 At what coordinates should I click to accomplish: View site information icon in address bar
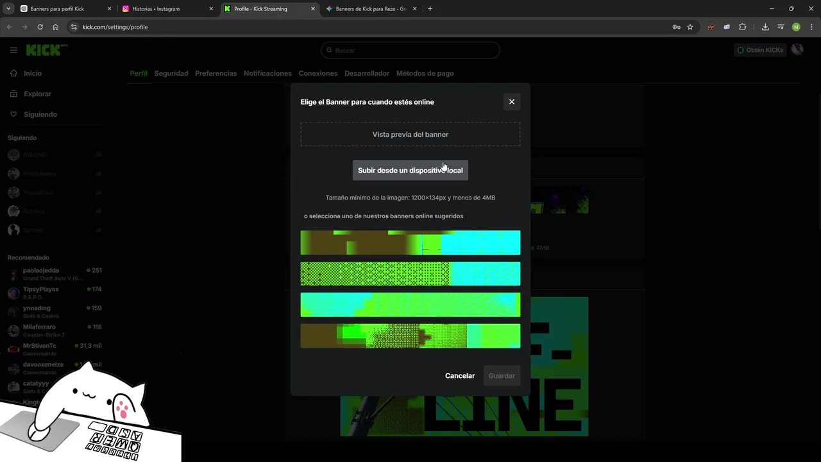74,27
